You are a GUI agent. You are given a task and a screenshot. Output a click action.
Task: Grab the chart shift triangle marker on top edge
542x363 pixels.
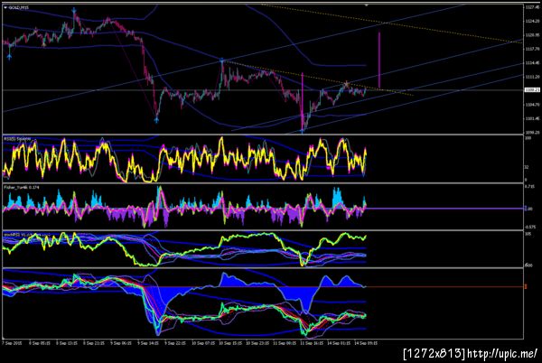(367, 5)
